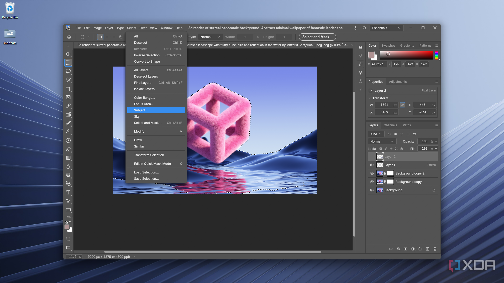Select the Clone Stamp tool
The image size is (504, 283).
68,132
